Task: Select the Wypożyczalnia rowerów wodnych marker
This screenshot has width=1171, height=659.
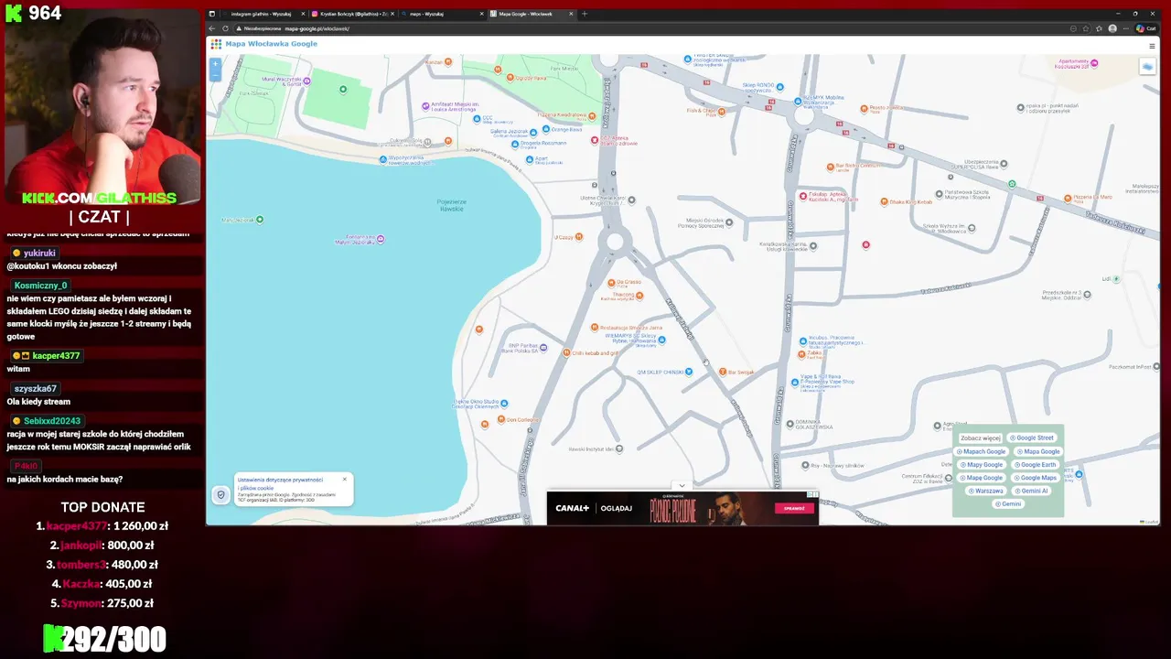Action: point(383,159)
